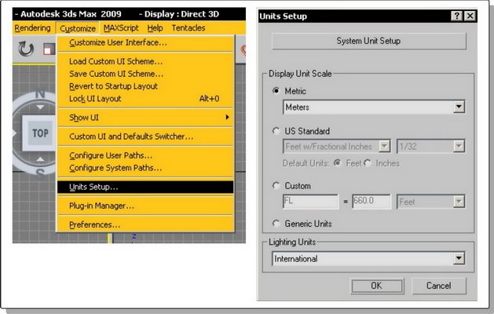
Task: Select the US Standard radio button
Action: coord(276,130)
